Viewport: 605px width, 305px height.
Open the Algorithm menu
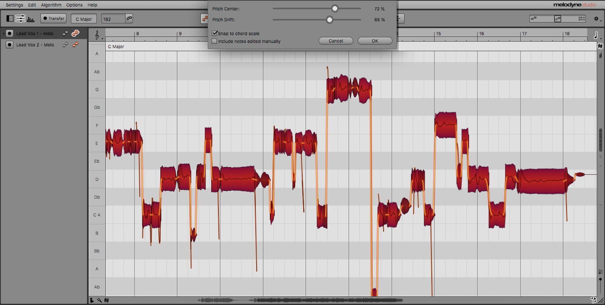tap(51, 5)
